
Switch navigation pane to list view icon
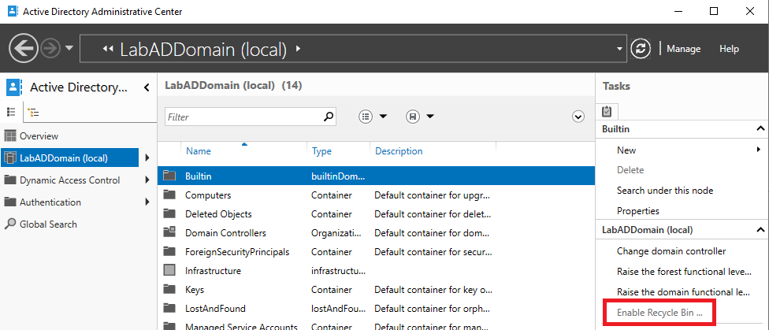click(11, 113)
